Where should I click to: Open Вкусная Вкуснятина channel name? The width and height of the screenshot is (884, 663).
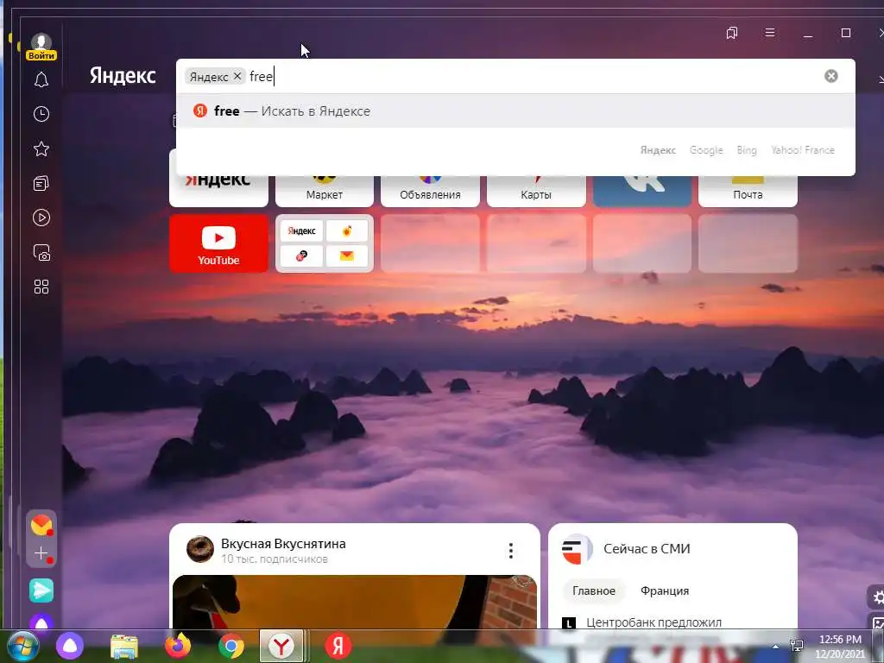click(283, 544)
